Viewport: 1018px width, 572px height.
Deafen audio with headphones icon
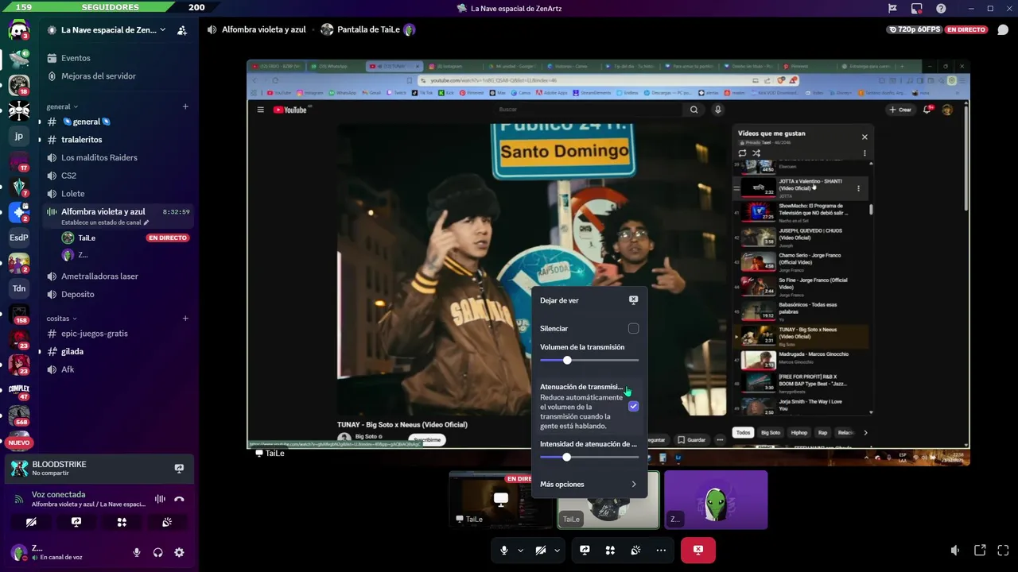pyautogui.click(x=158, y=552)
